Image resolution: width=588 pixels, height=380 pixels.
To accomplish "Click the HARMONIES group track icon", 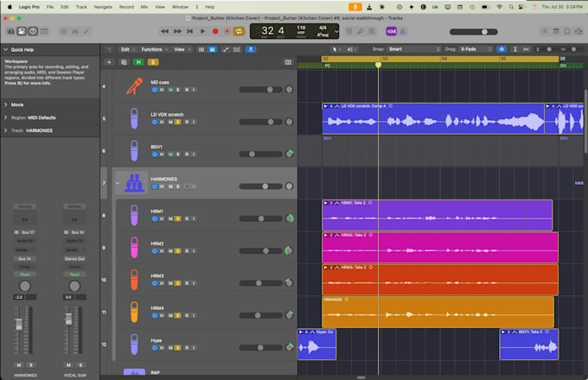I will 134,183.
